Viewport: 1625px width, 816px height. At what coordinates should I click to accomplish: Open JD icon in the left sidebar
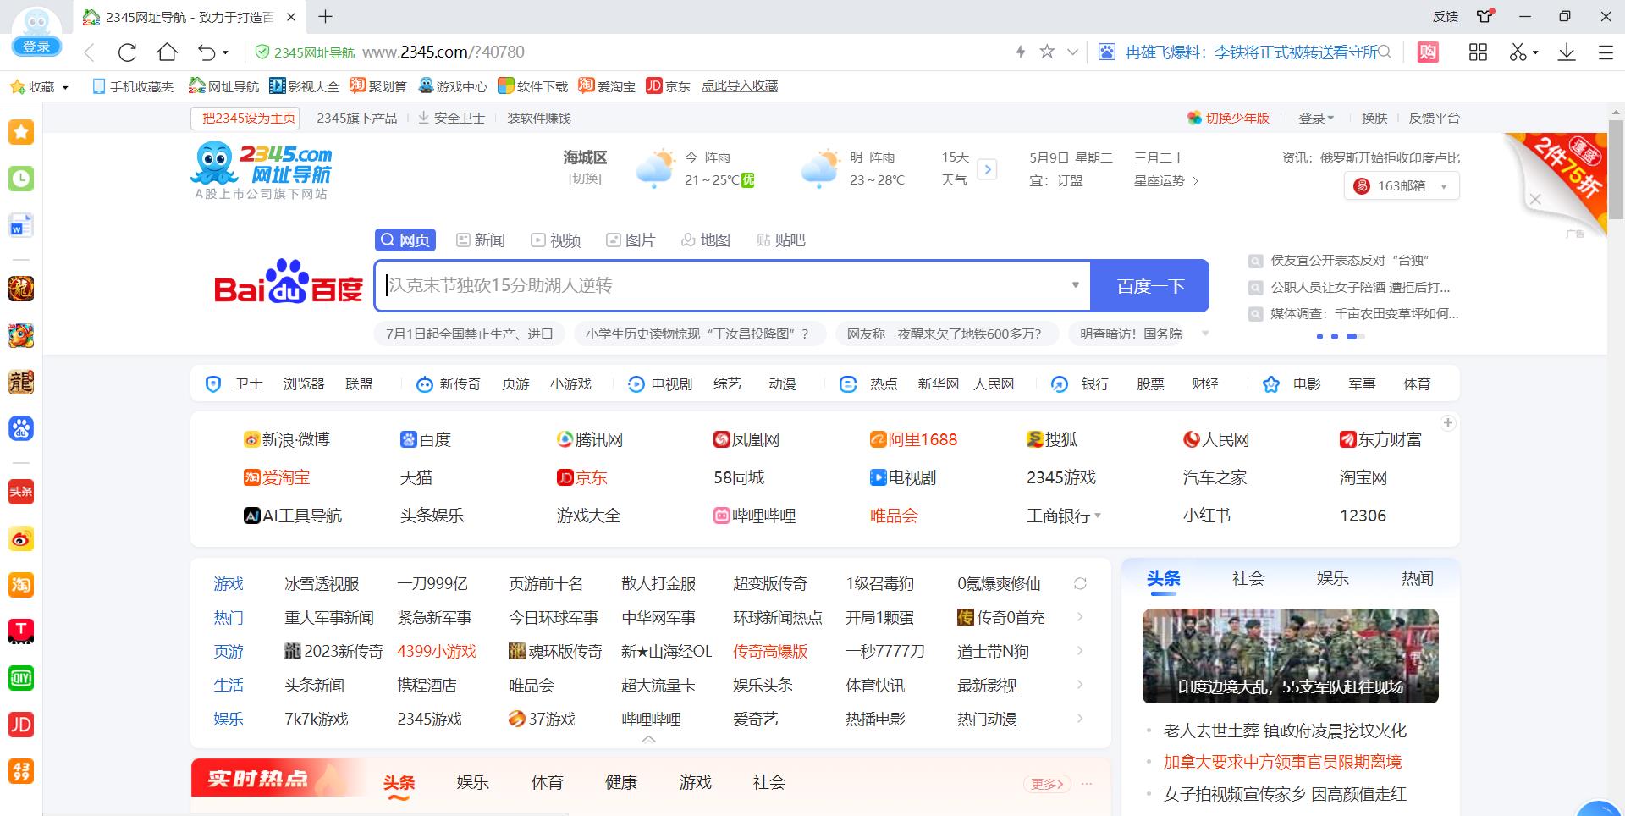click(21, 725)
